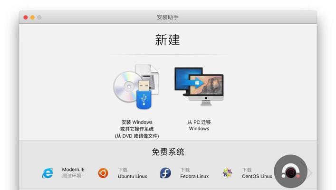Click the orange Ubuntu logo icon
The height and width of the screenshot is (190, 336).
(103, 173)
